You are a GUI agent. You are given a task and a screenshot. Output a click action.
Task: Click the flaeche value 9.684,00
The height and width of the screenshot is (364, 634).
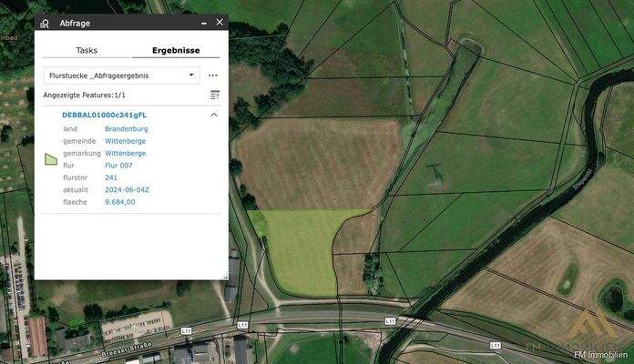coord(120,202)
